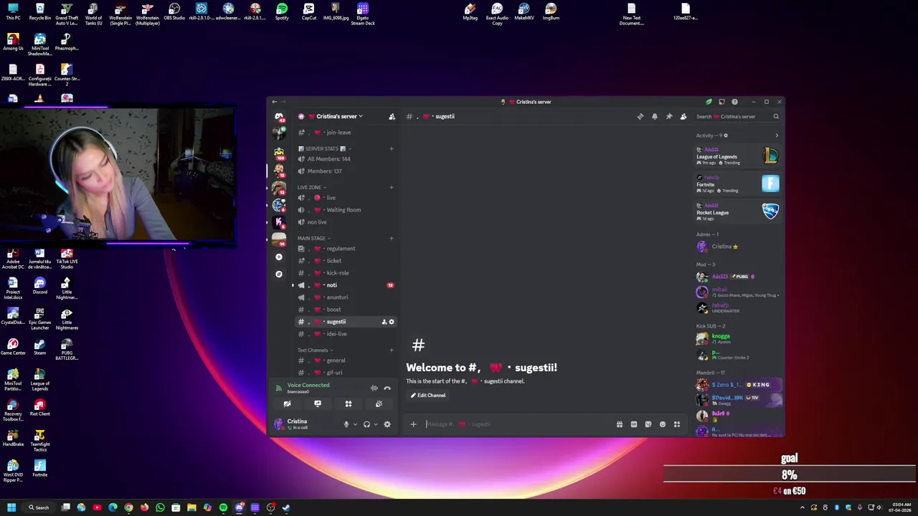Viewport: 918px width, 516px height.
Task: Open the Activities button in voice panel
Action: (x=349, y=403)
